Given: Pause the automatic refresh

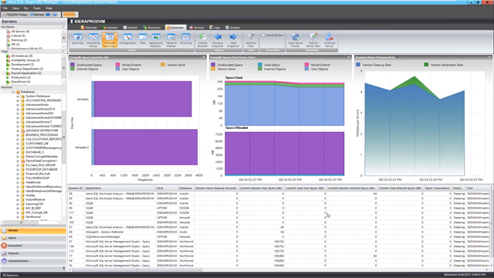Looking at the screenshot, I should 48,15.
